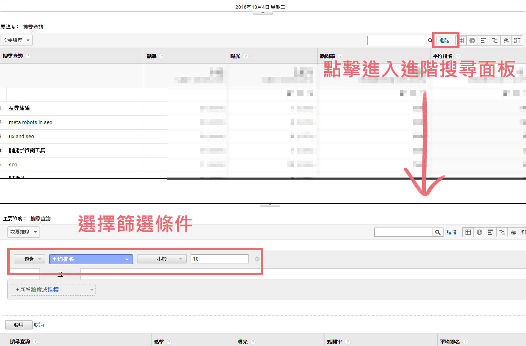Open 次要維度 dropdown in the lower screenshot

point(23,232)
